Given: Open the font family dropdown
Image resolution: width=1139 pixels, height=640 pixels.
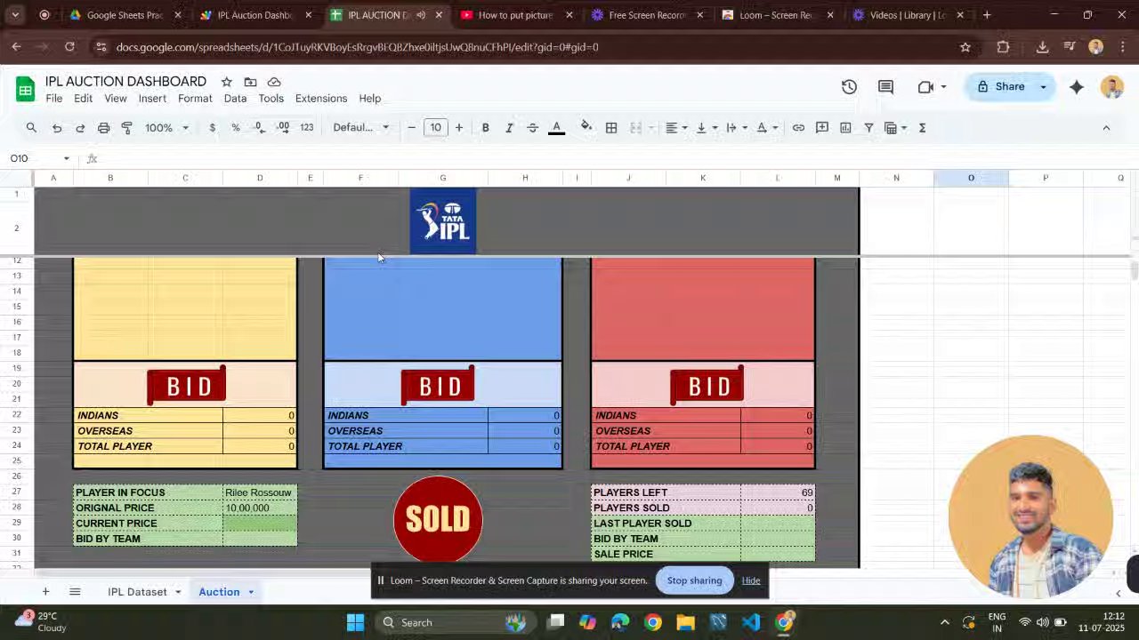Looking at the screenshot, I should coord(360,128).
